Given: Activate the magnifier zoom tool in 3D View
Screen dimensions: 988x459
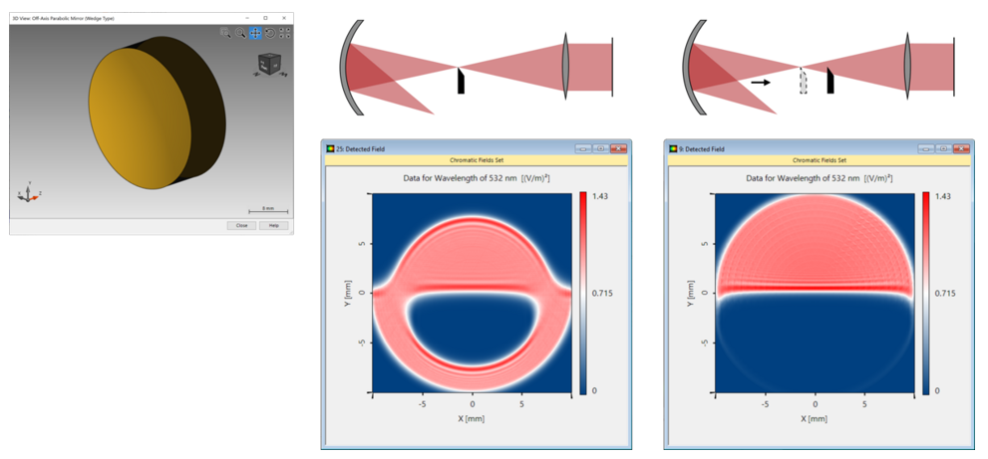Looking at the screenshot, I should point(240,33).
